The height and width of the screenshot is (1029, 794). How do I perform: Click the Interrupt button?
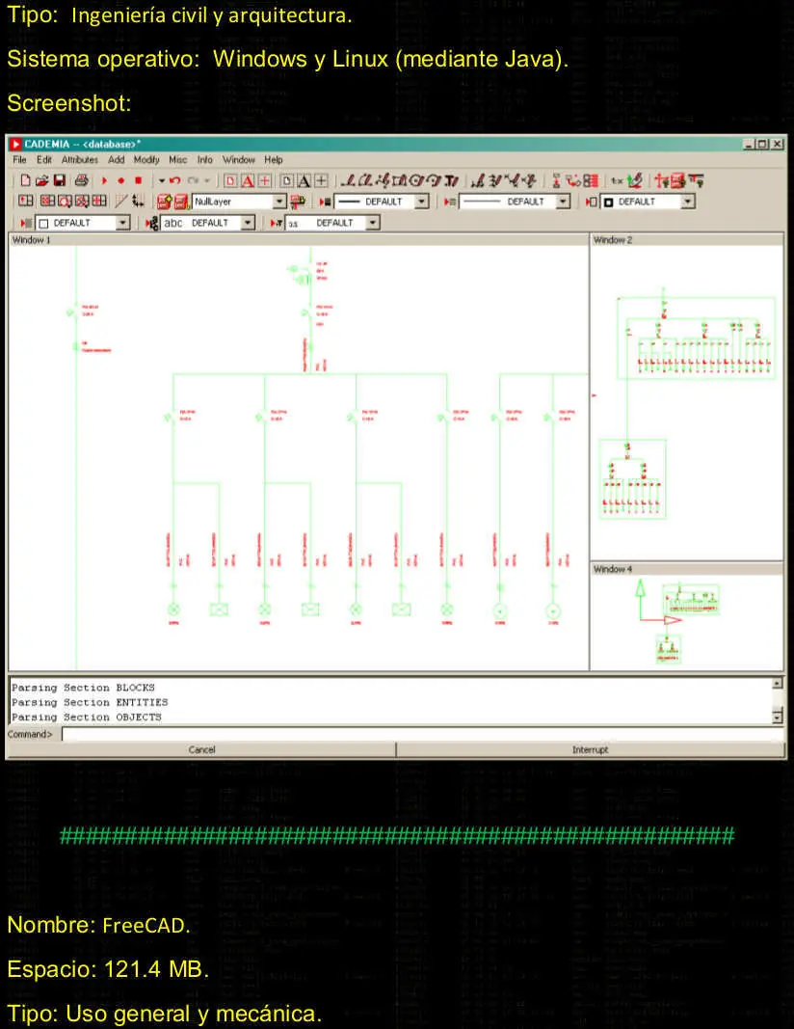(x=590, y=749)
